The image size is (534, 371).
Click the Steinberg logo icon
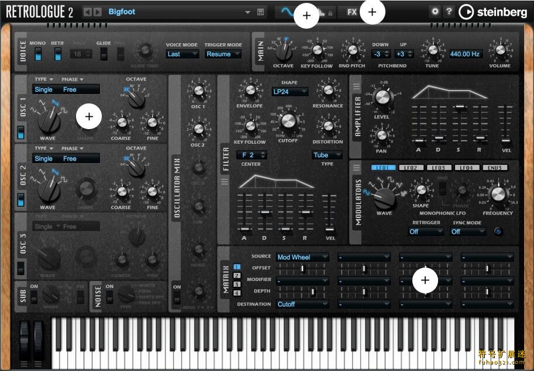tap(466, 12)
